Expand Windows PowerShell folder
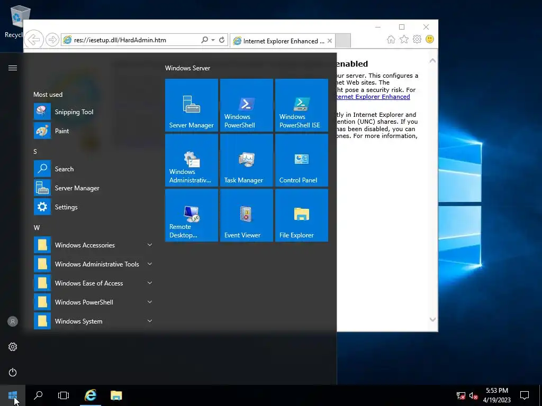This screenshot has width=542, height=406. pyautogui.click(x=93, y=302)
